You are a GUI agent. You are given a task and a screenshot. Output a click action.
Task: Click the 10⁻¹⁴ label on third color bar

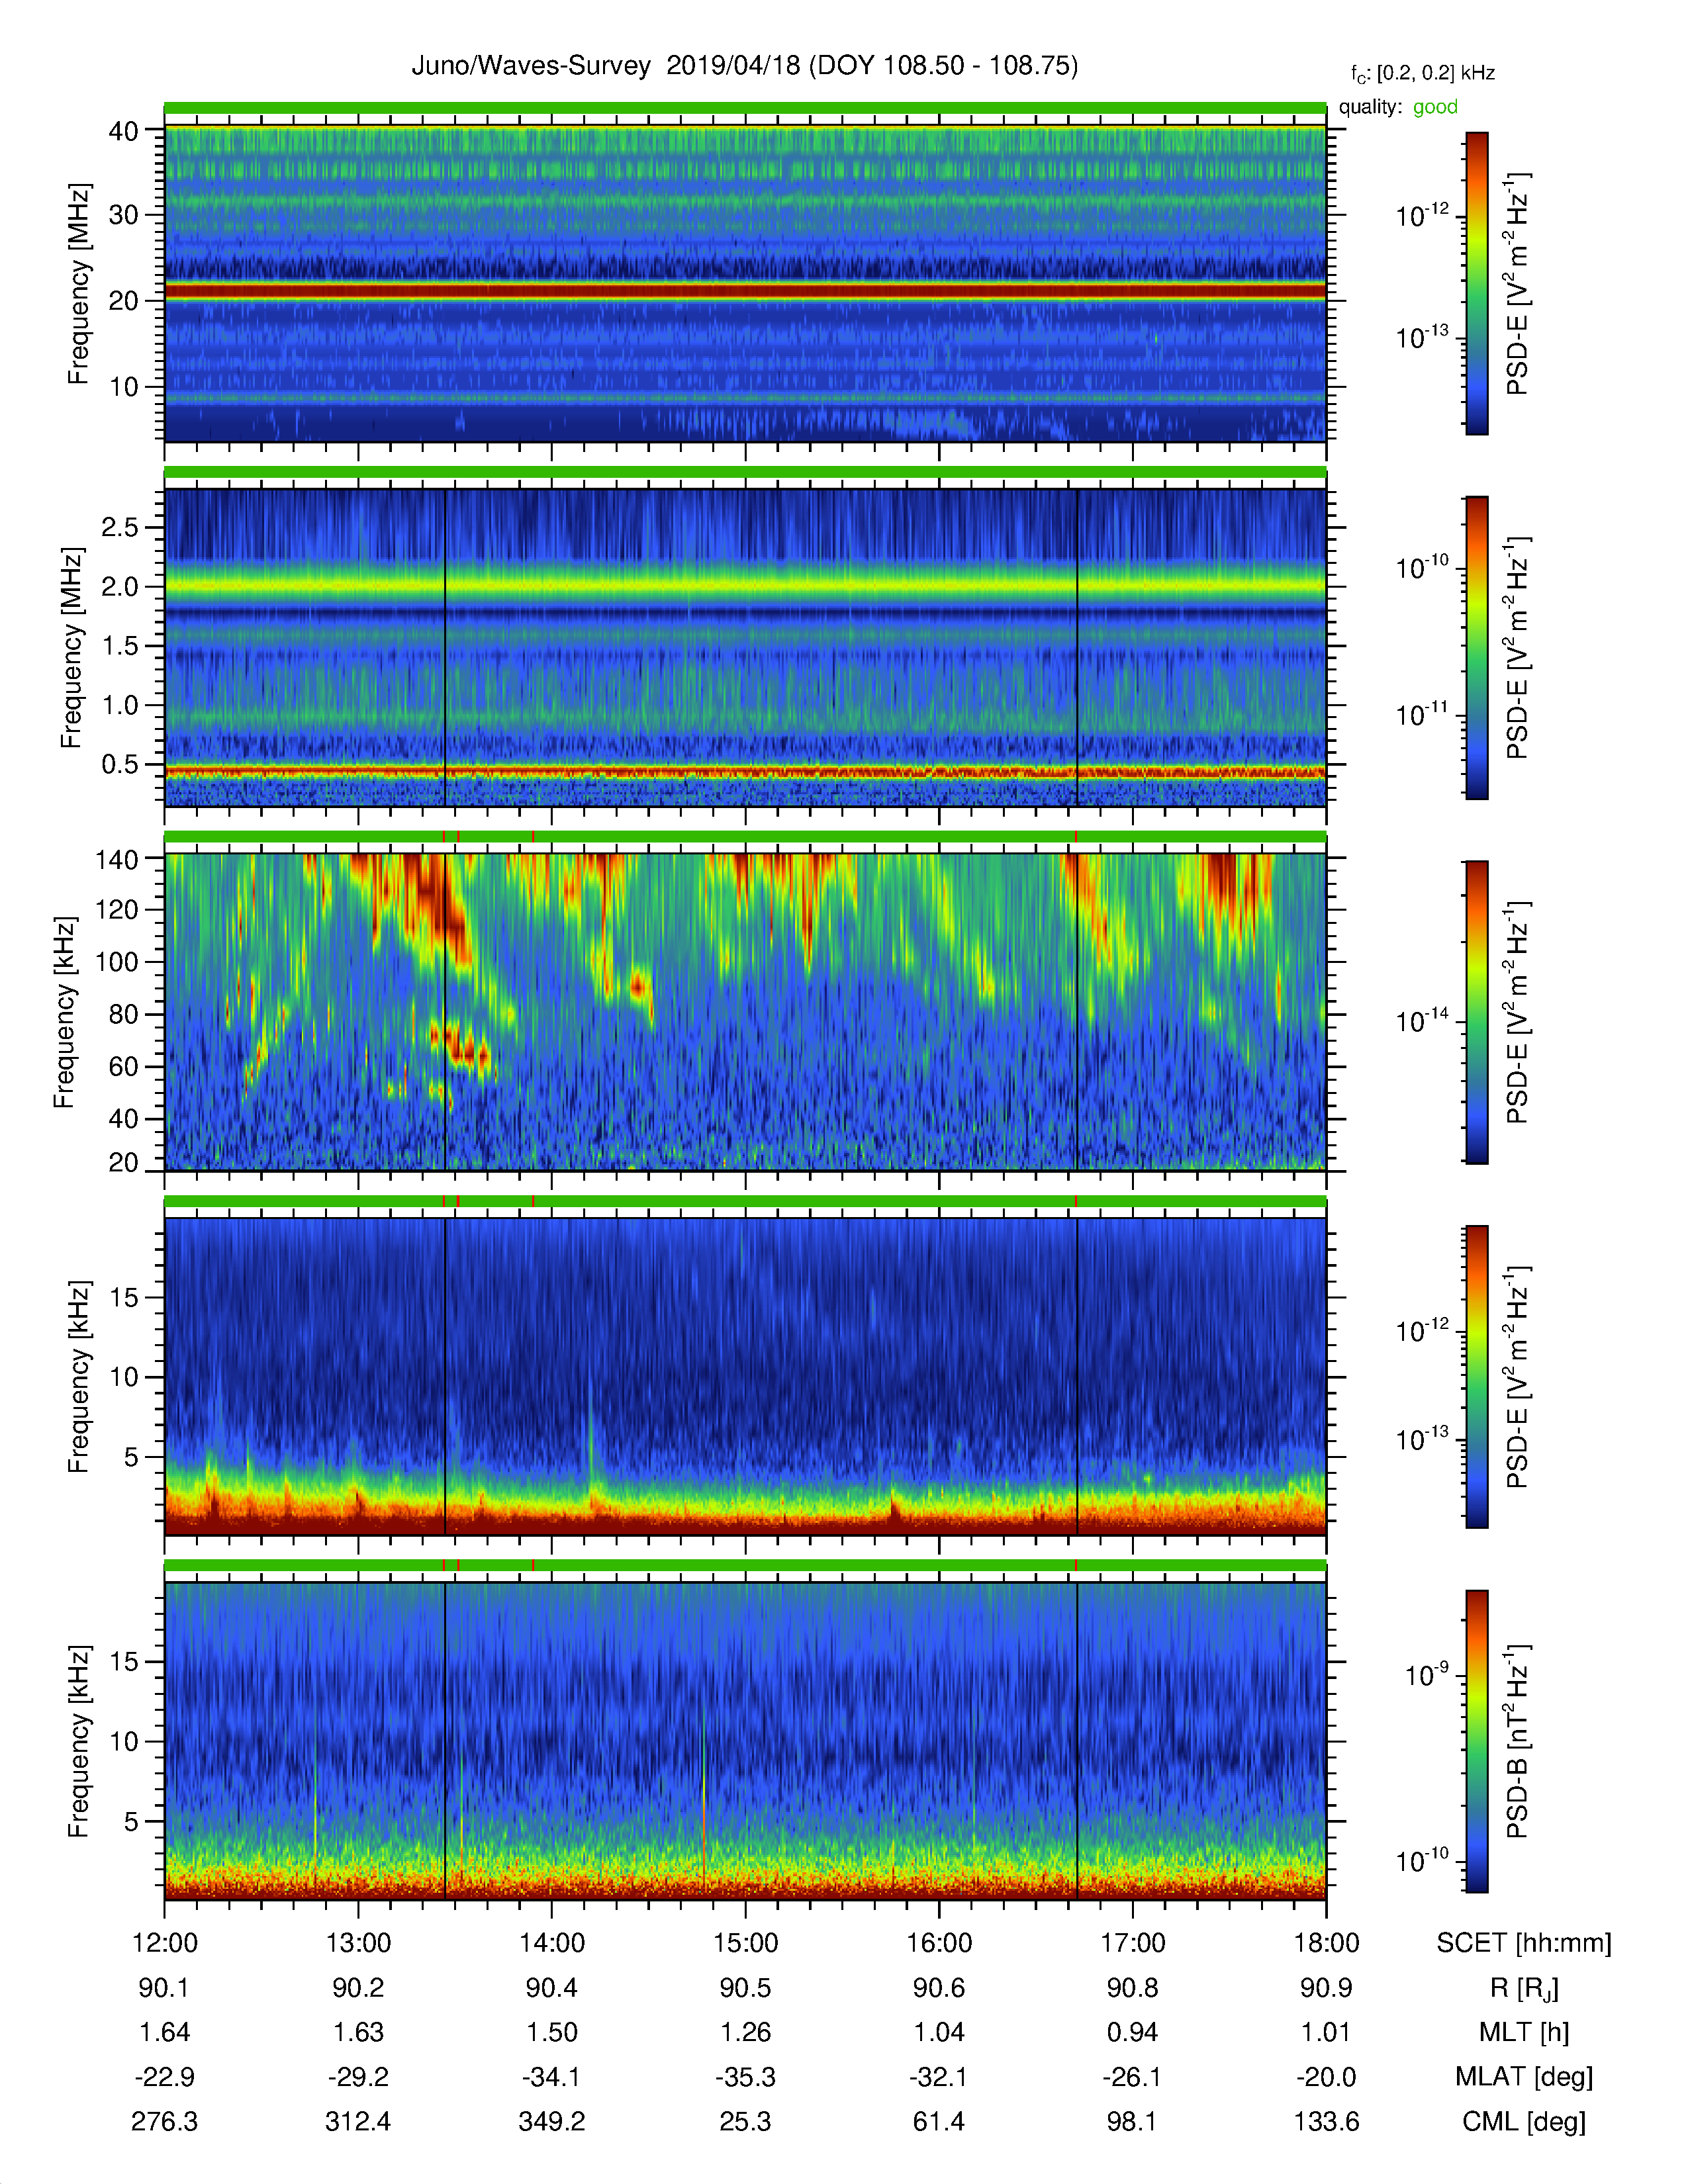click(x=1422, y=1021)
